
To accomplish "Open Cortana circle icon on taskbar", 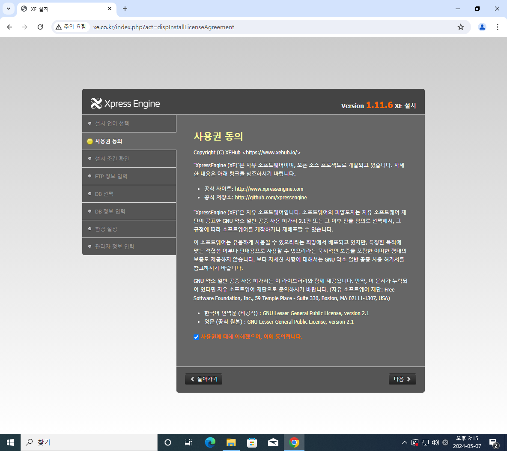I will pos(167,442).
